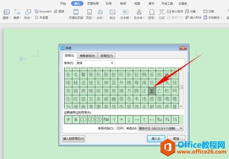Open the 图库 picture gallery icon
The width and height of the screenshot is (229, 159).
7,12
